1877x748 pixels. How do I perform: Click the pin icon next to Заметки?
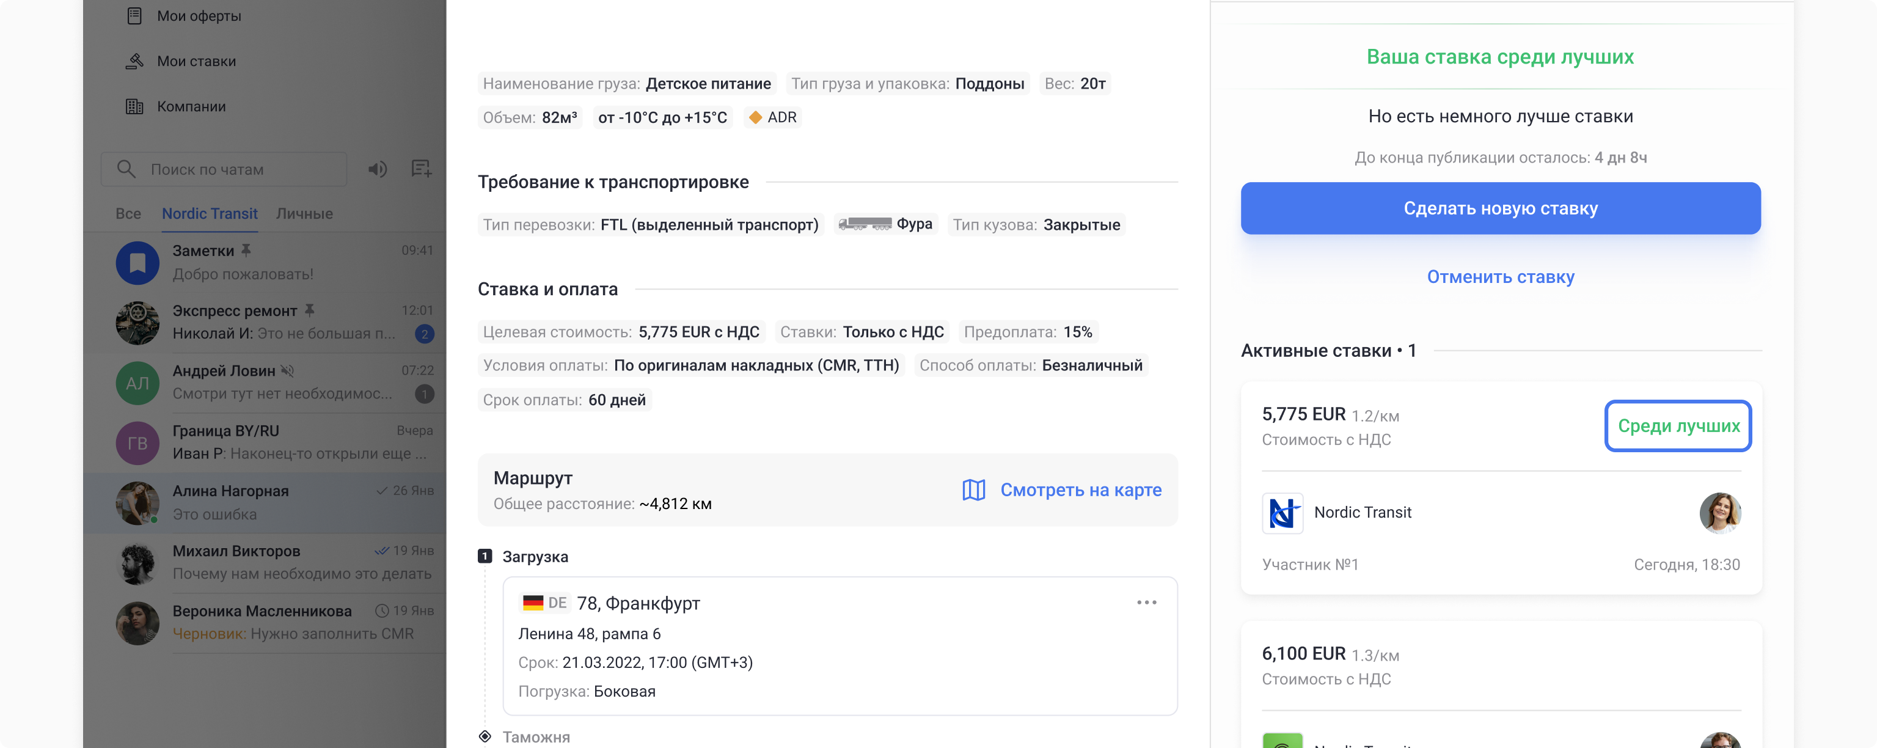click(246, 250)
